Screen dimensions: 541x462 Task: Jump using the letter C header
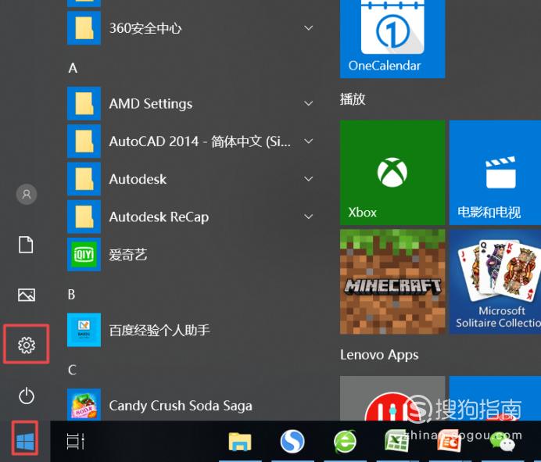click(x=72, y=370)
